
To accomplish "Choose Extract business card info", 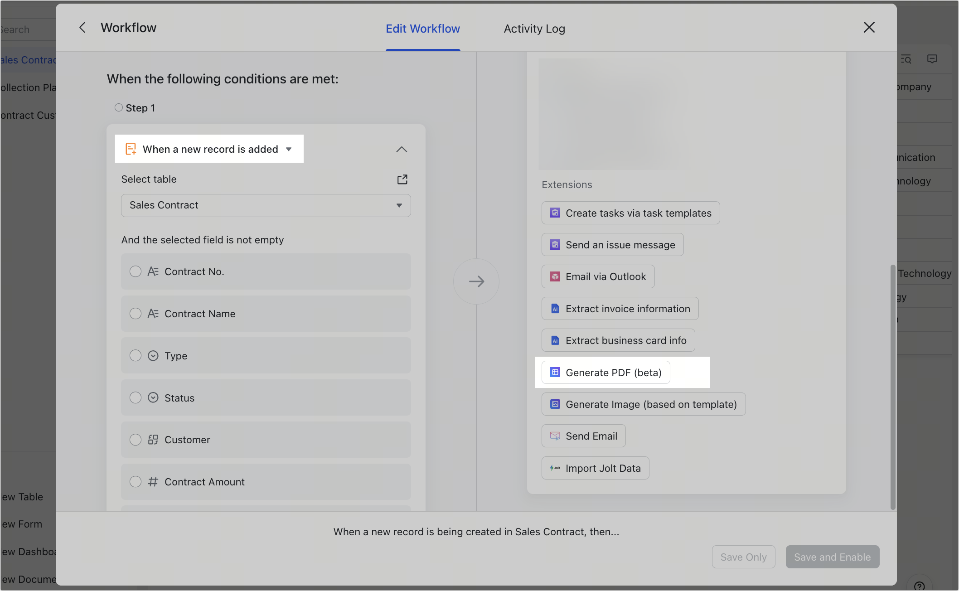I will (x=618, y=340).
